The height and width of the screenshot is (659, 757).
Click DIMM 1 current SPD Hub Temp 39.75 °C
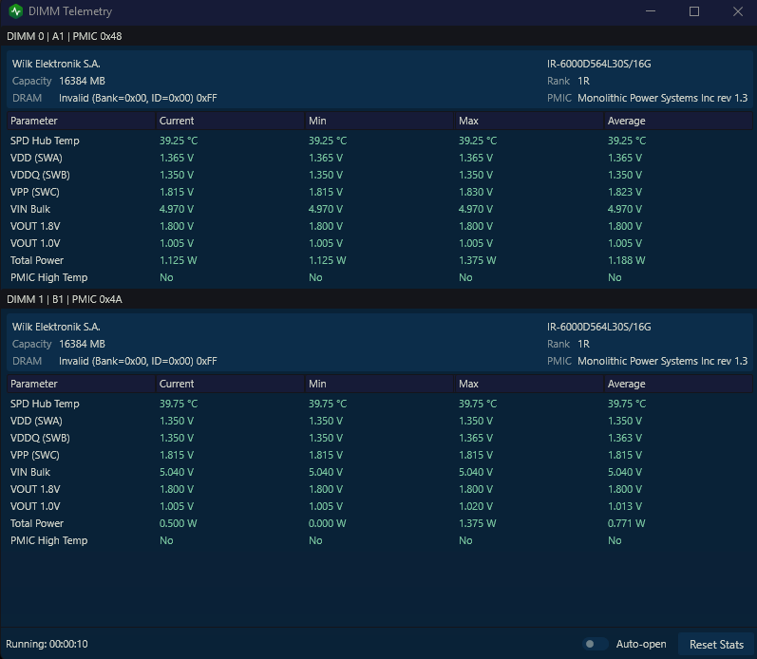[179, 404]
